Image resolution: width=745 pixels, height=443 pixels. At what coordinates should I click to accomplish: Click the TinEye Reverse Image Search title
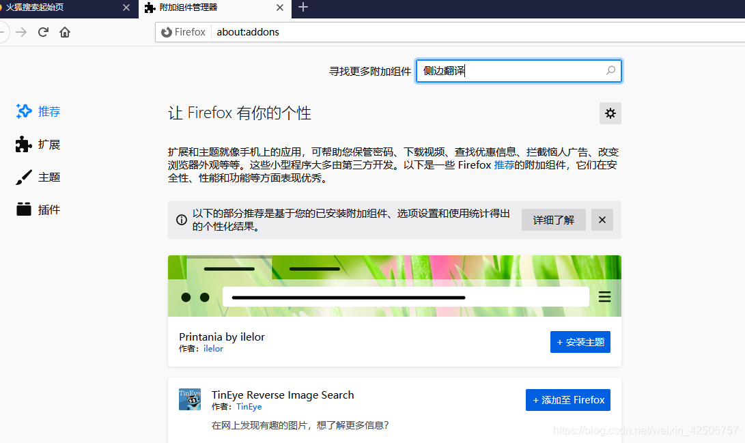click(x=283, y=395)
